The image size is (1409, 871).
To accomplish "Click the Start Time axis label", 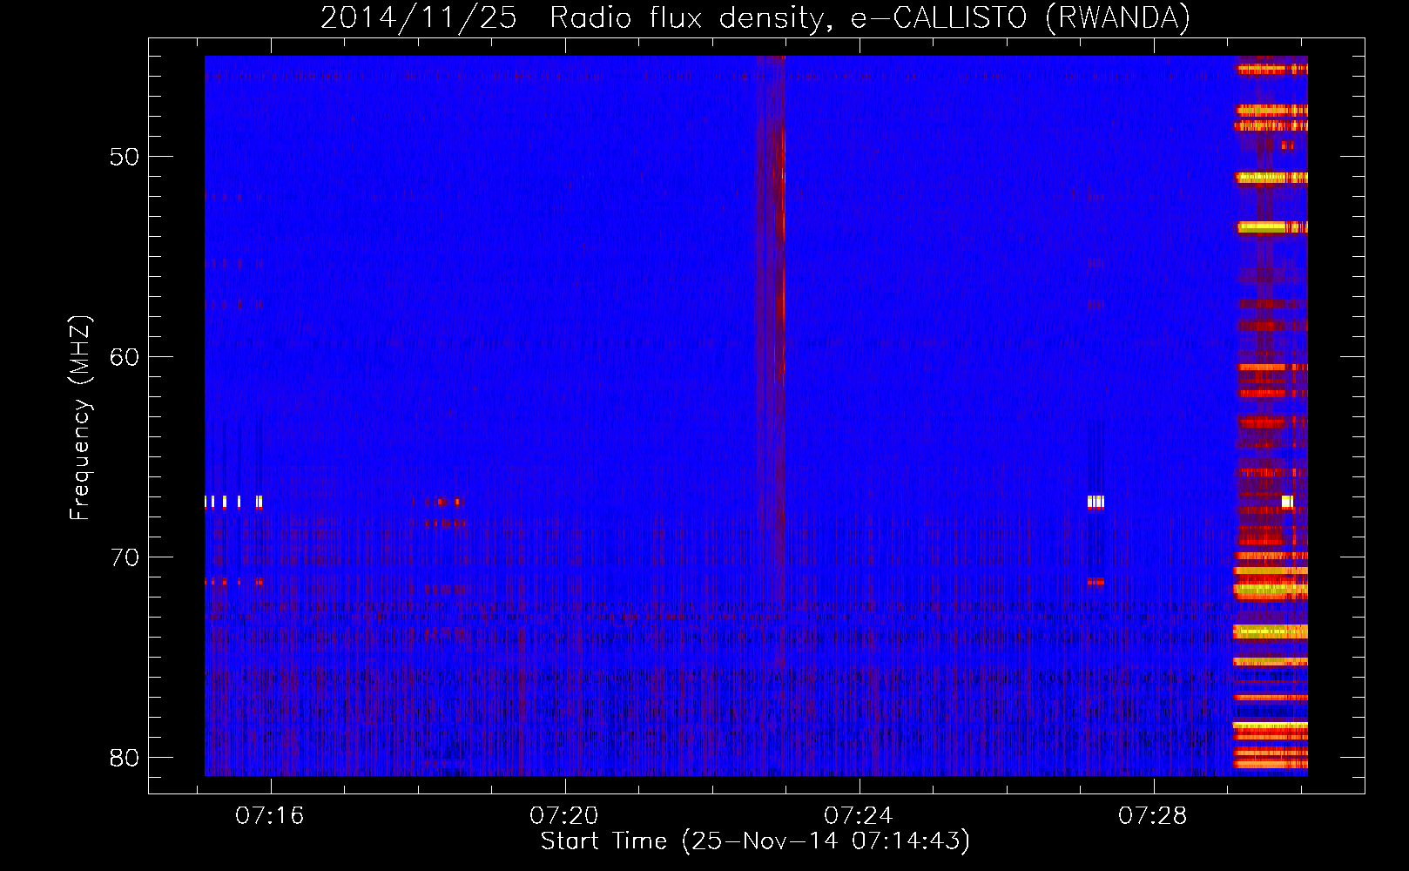I will pyautogui.click(x=755, y=841).
